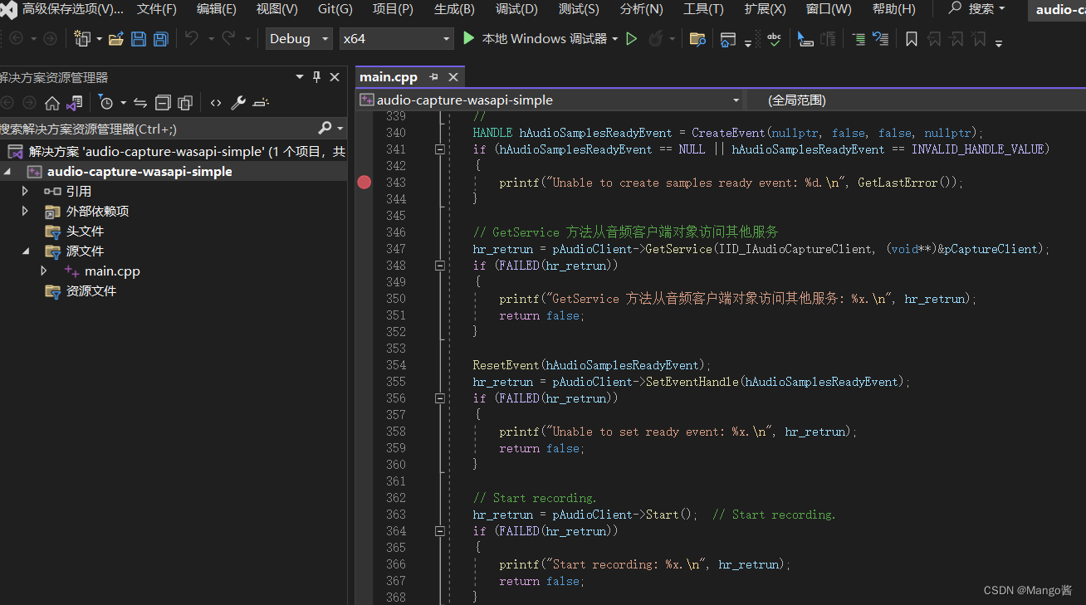The image size is (1086, 605).
Task: Open the 帮助(H) menu
Action: (x=894, y=9)
